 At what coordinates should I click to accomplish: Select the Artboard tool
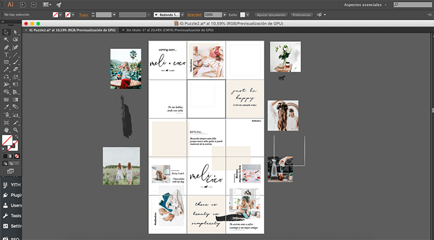click(x=6, y=122)
